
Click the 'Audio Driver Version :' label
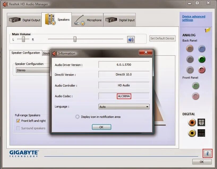[x=69, y=65]
